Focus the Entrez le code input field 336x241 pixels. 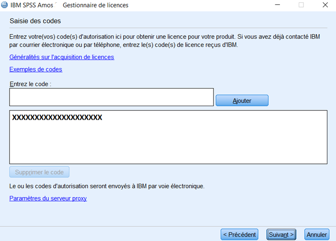tap(111, 97)
